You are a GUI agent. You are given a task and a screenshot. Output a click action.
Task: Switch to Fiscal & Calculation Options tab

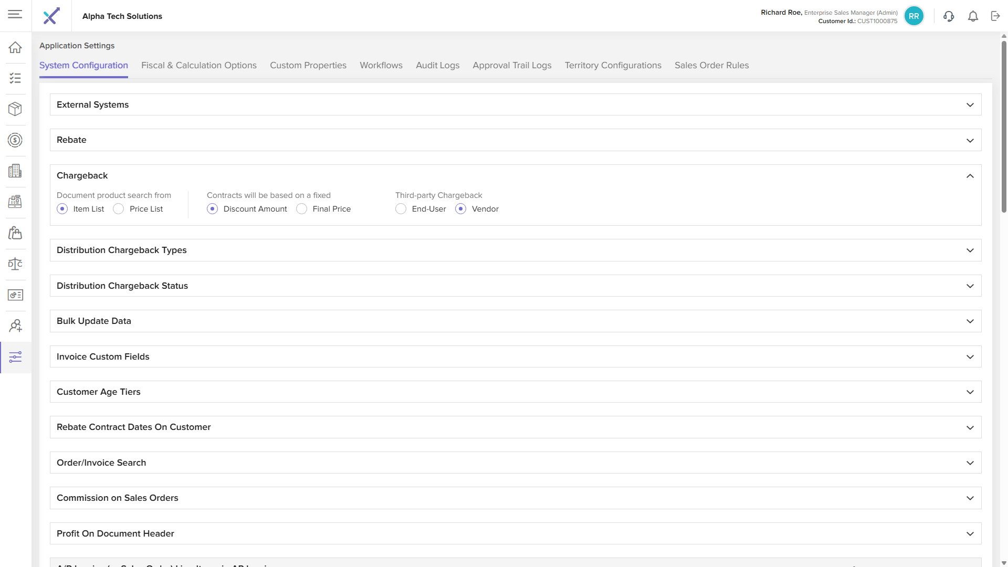[198, 66]
